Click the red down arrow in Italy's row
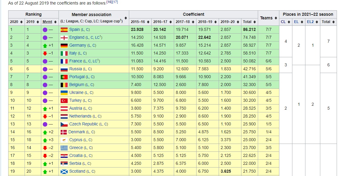340x176 pixels. [x=45, y=53]
